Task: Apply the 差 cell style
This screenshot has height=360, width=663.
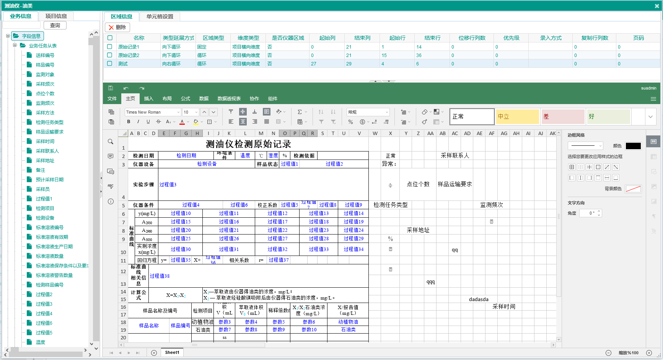Action: coord(563,117)
